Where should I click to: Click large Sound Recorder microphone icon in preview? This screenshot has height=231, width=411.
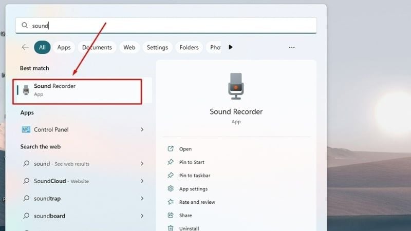236,86
